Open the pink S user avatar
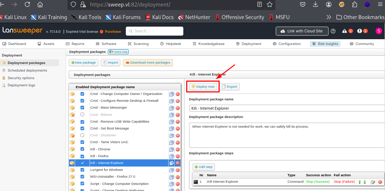This screenshot has width=385, height=191. [379, 31]
